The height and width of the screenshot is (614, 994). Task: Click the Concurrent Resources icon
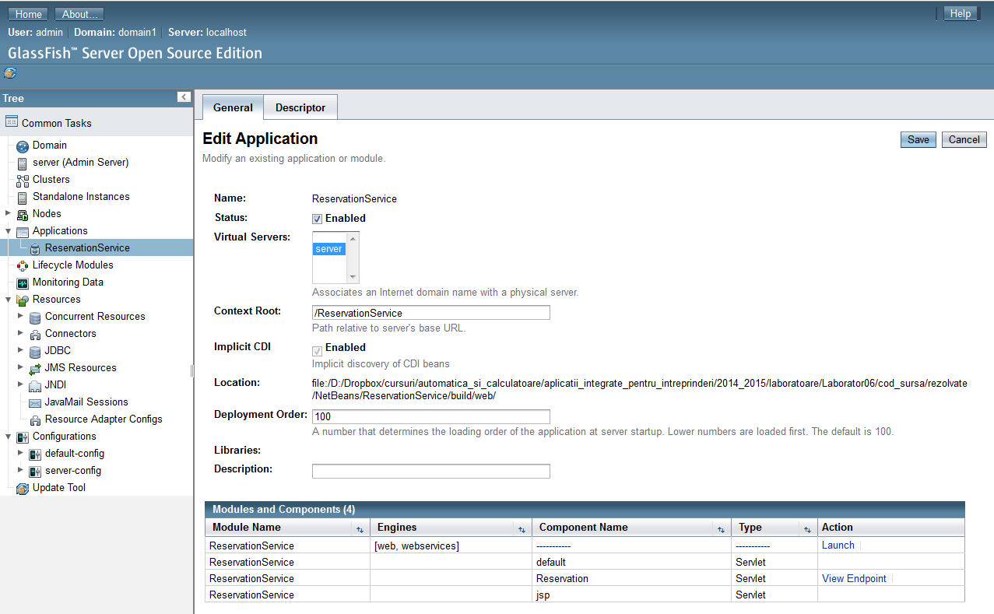coord(35,317)
